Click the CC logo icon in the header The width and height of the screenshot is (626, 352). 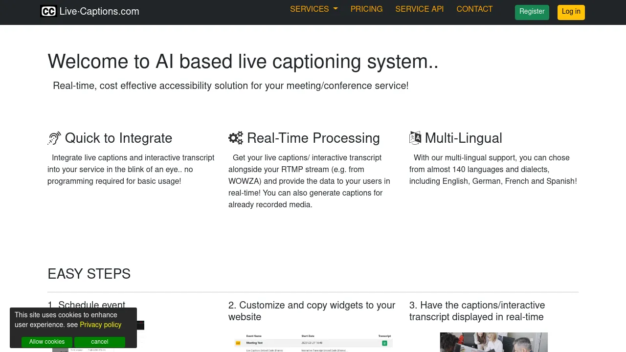(48, 11)
